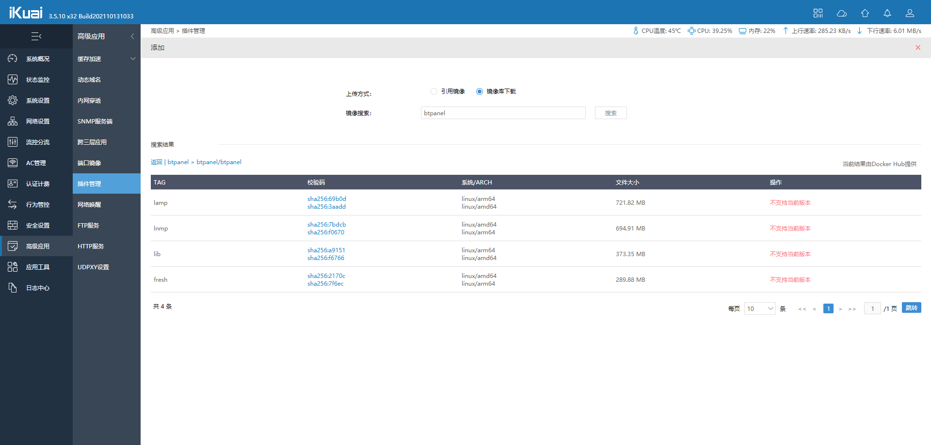Click the CPU temperature thermometer icon

click(636, 31)
